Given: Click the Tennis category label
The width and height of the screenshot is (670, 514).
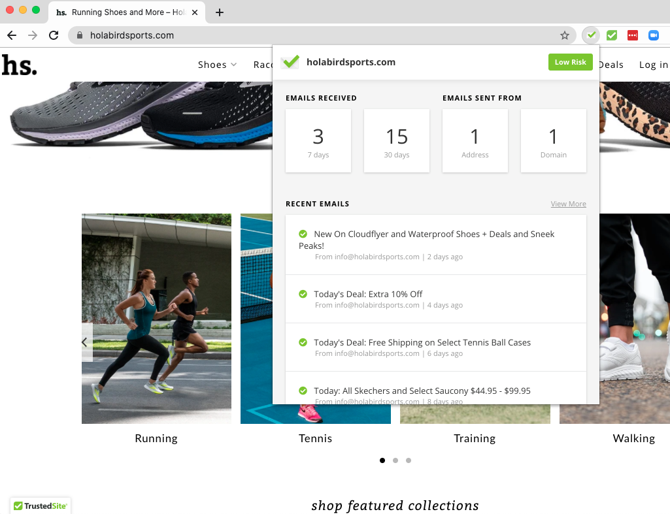Looking at the screenshot, I should click(x=315, y=438).
